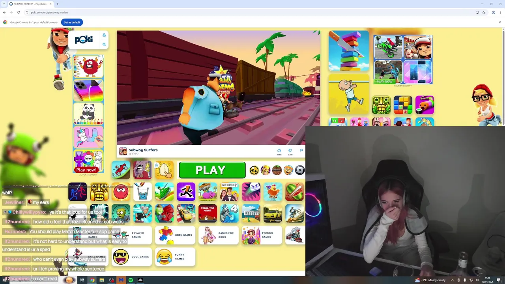Open the Tram-Top Mania game

(x=208, y=213)
